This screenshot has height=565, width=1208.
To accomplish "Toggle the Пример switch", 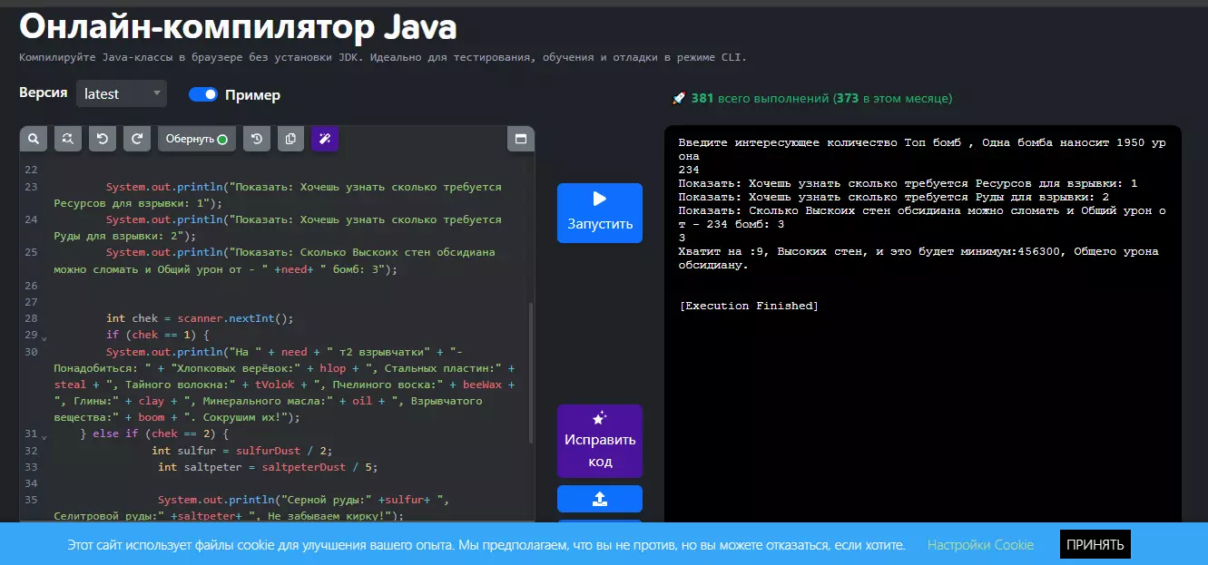I will click(x=203, y=94).
